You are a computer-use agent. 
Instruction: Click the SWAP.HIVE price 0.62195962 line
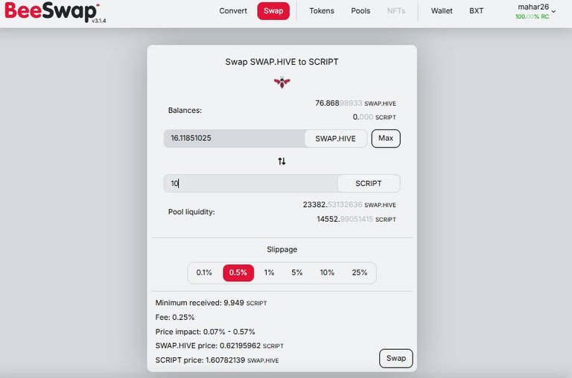219,345
